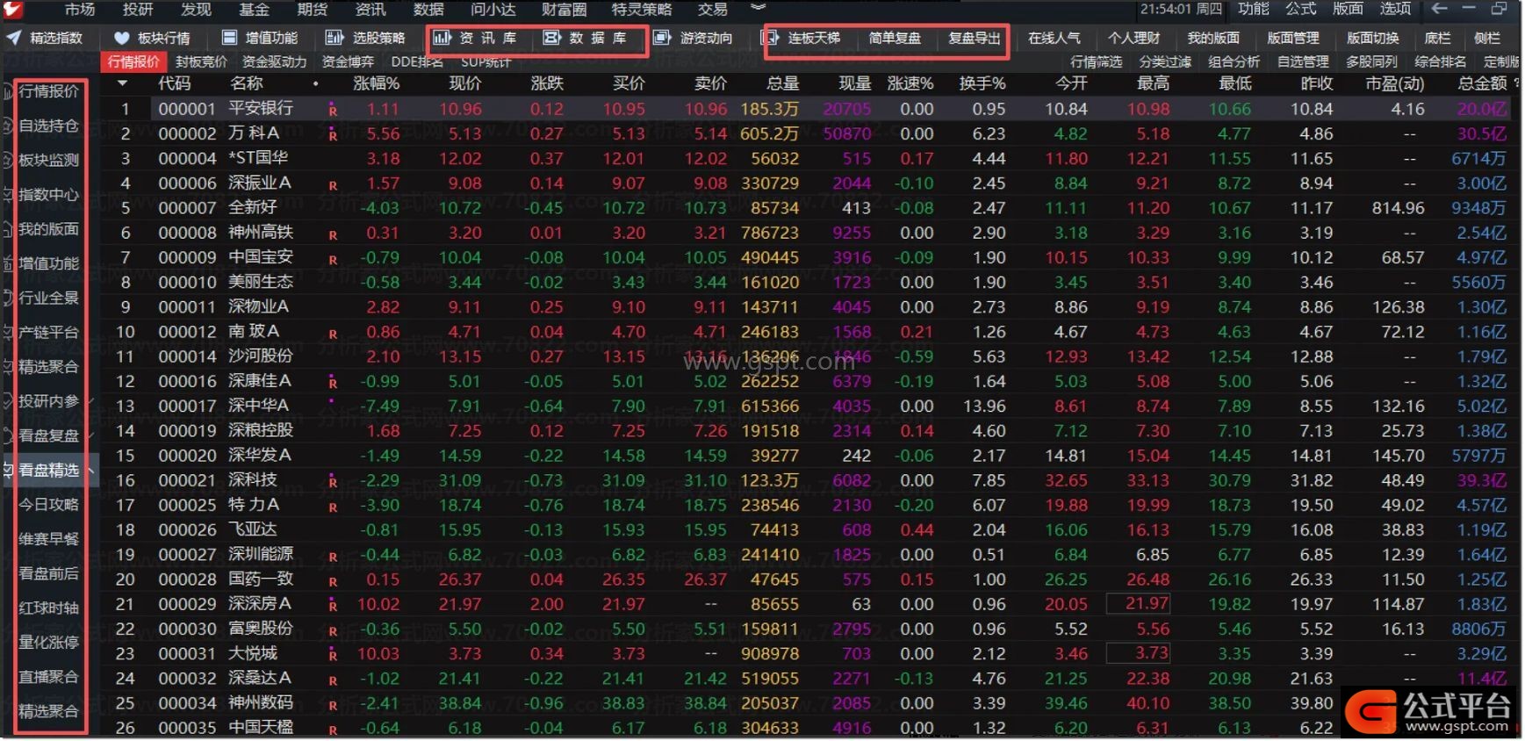Click the 复盘导出 button

click(x=974, y=38)
